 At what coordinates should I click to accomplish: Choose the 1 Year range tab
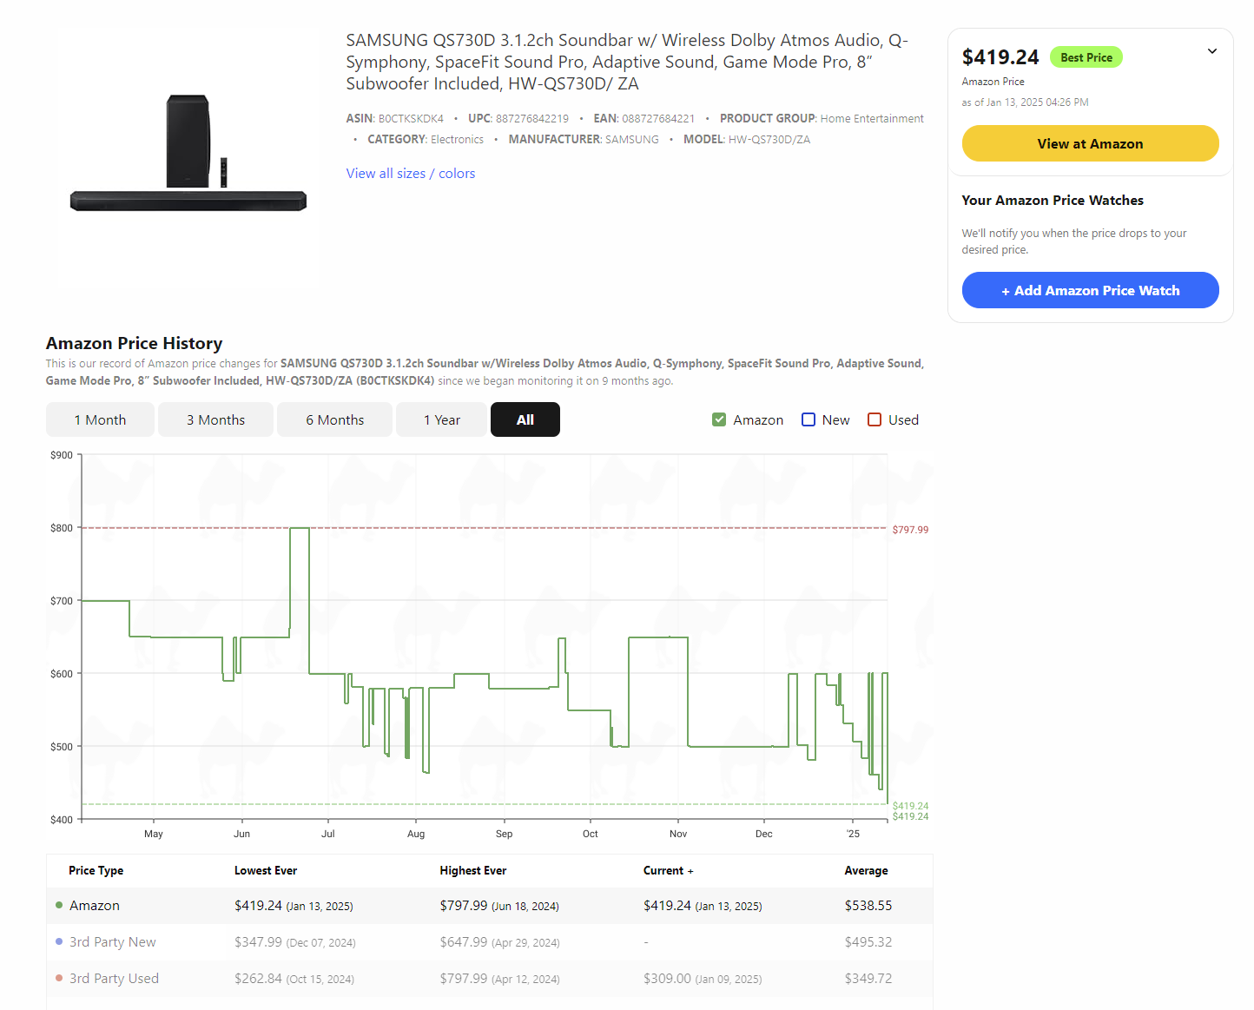[441, 419]
